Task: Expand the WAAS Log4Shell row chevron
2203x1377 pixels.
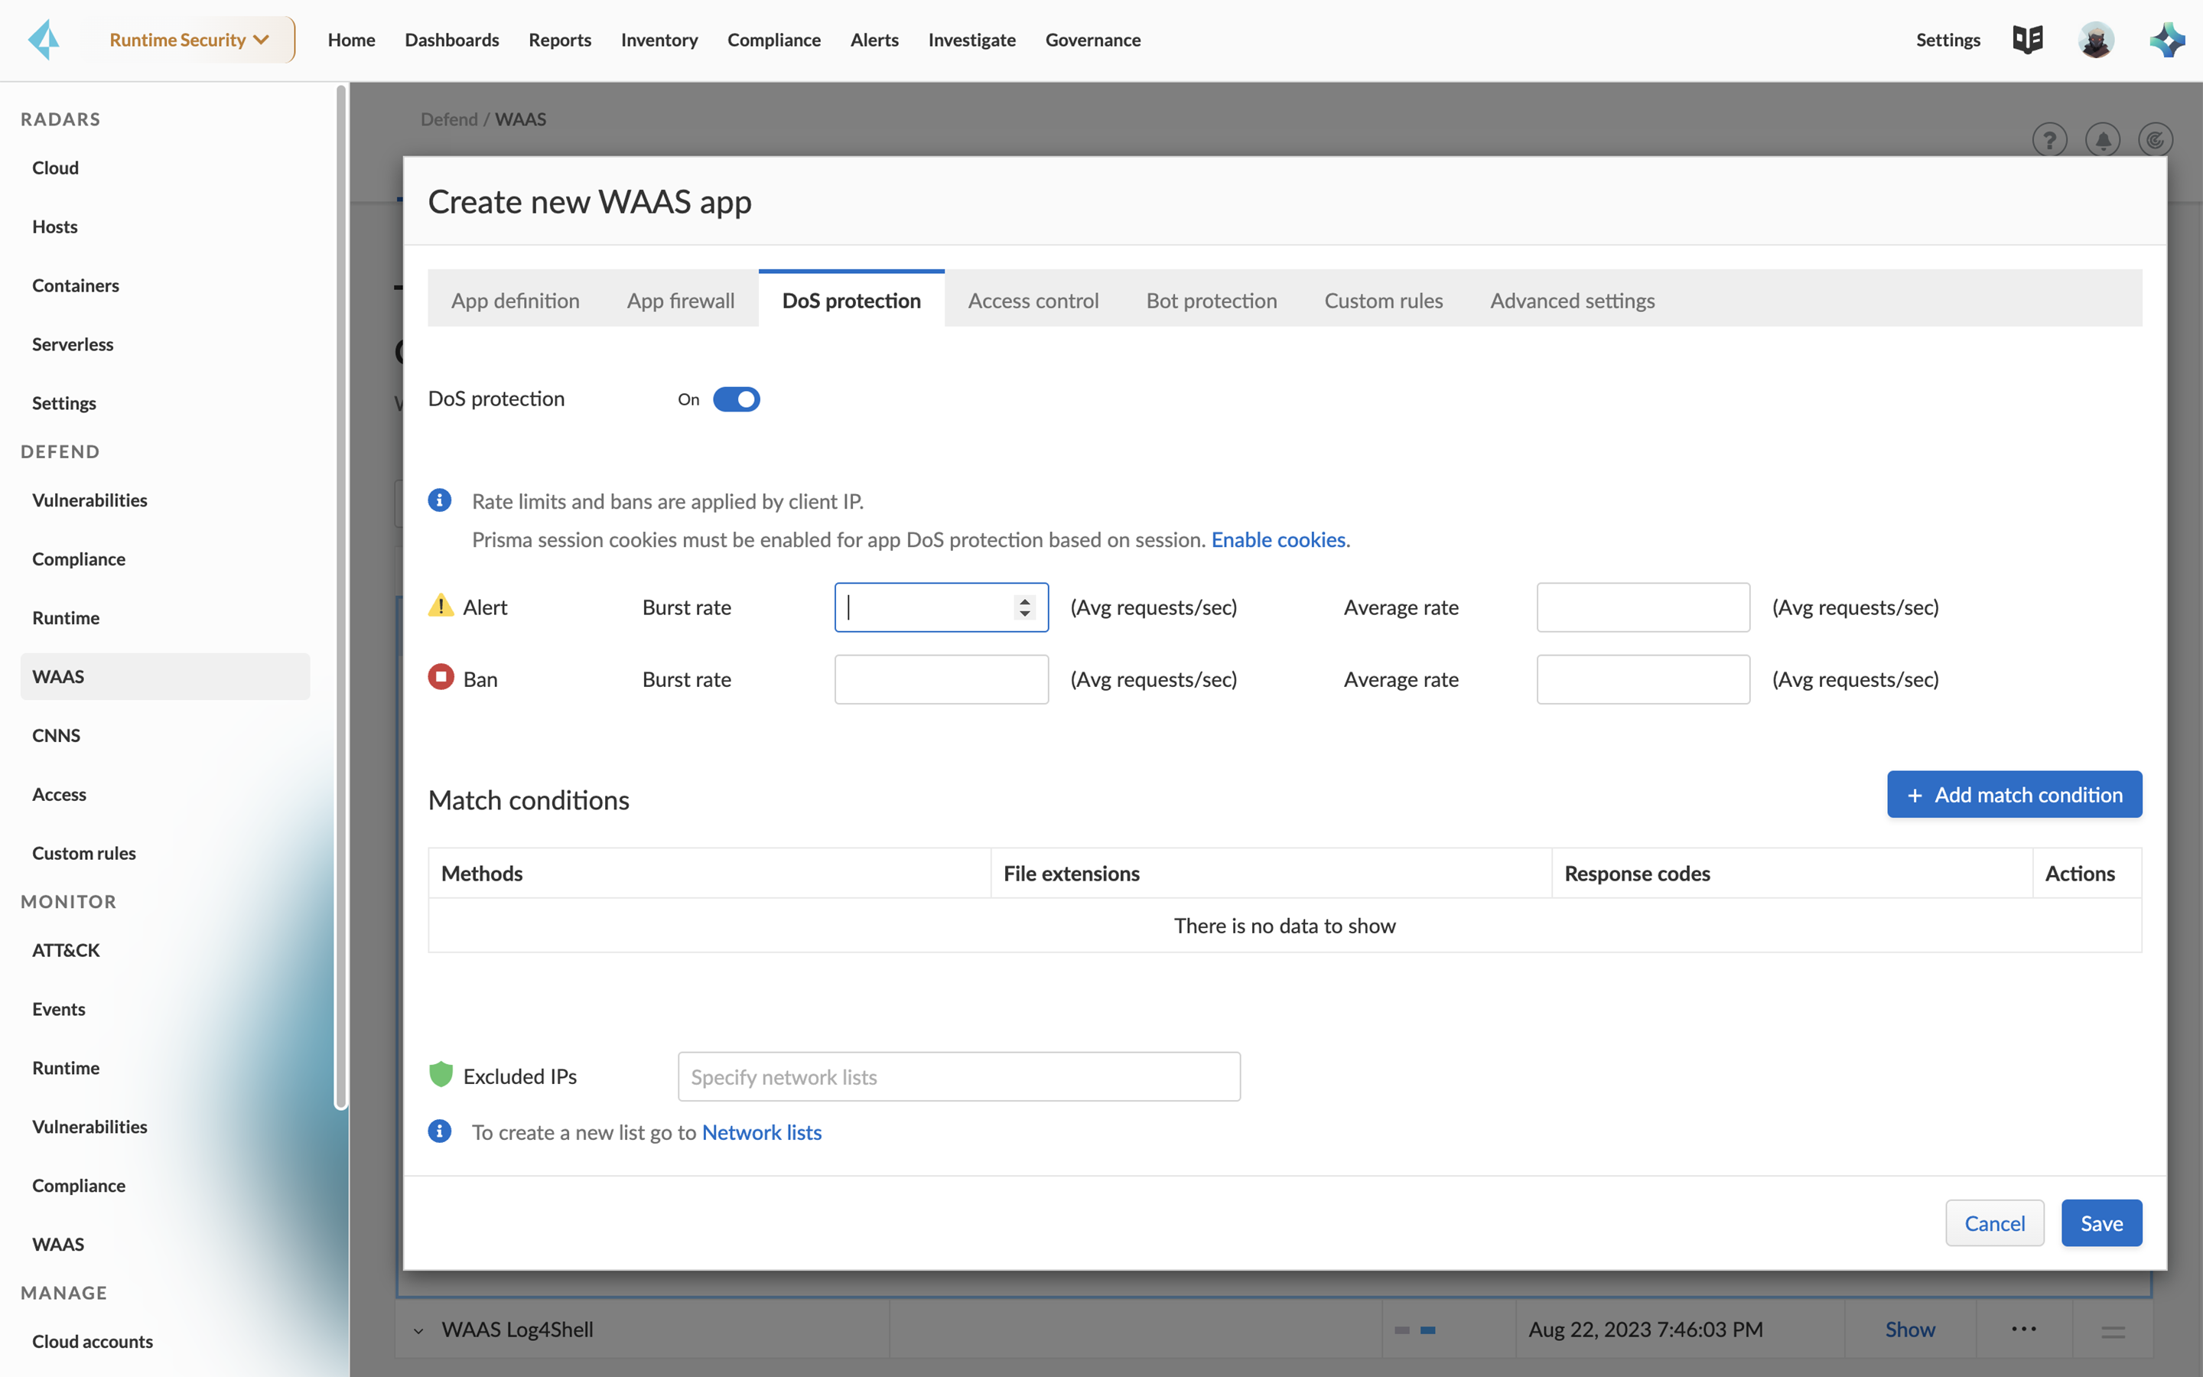Action: [x=418, y=1330]
